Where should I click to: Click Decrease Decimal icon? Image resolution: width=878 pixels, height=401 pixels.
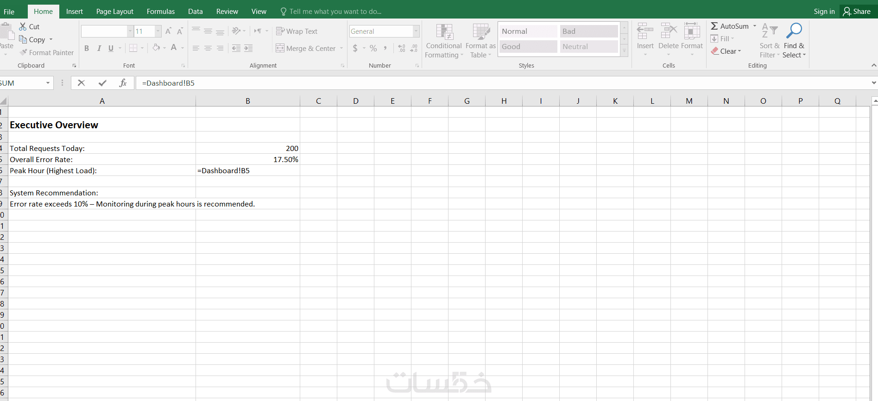(x=414, y=48)
